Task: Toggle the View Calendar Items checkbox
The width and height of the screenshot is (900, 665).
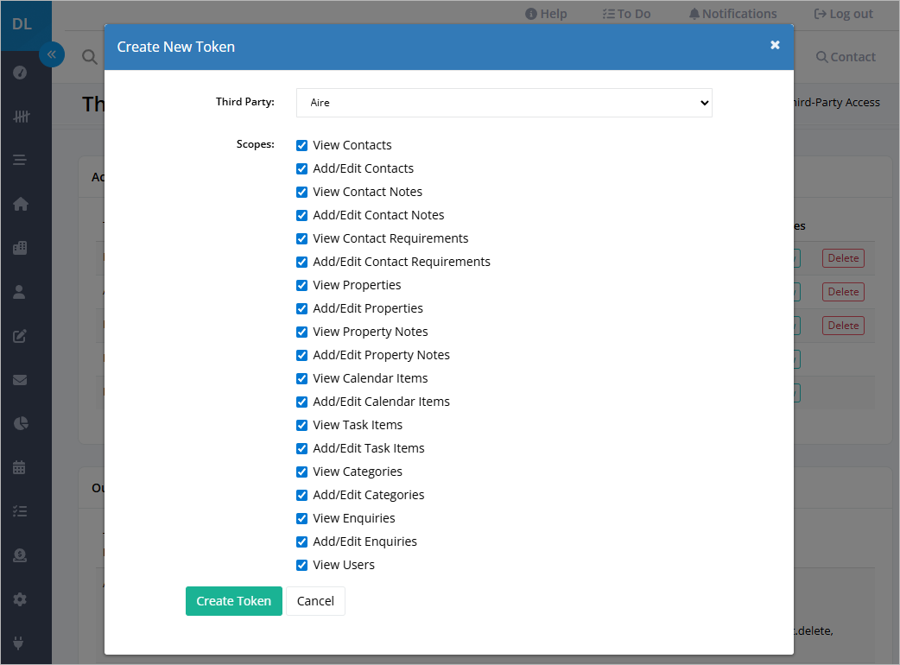Action: [x=302, y=378]
